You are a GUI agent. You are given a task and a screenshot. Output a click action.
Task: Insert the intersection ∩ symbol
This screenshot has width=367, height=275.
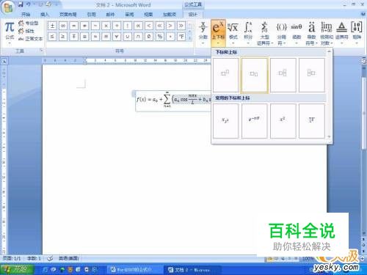138,37
